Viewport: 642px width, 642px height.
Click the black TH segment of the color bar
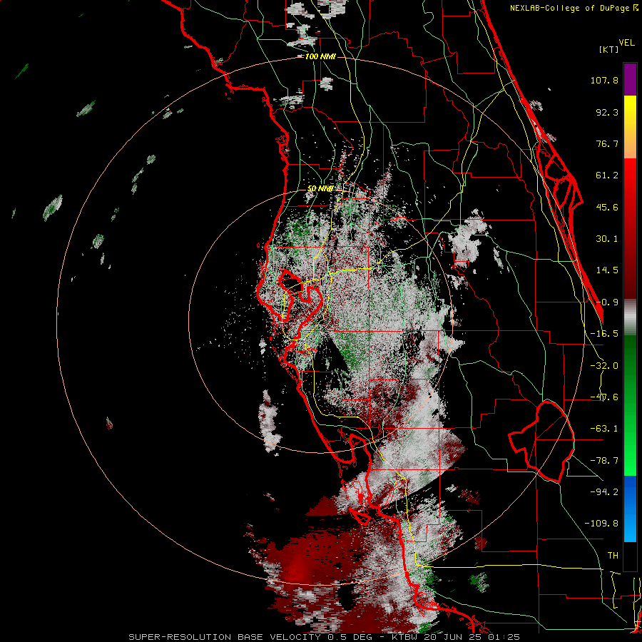coord(630,556)
